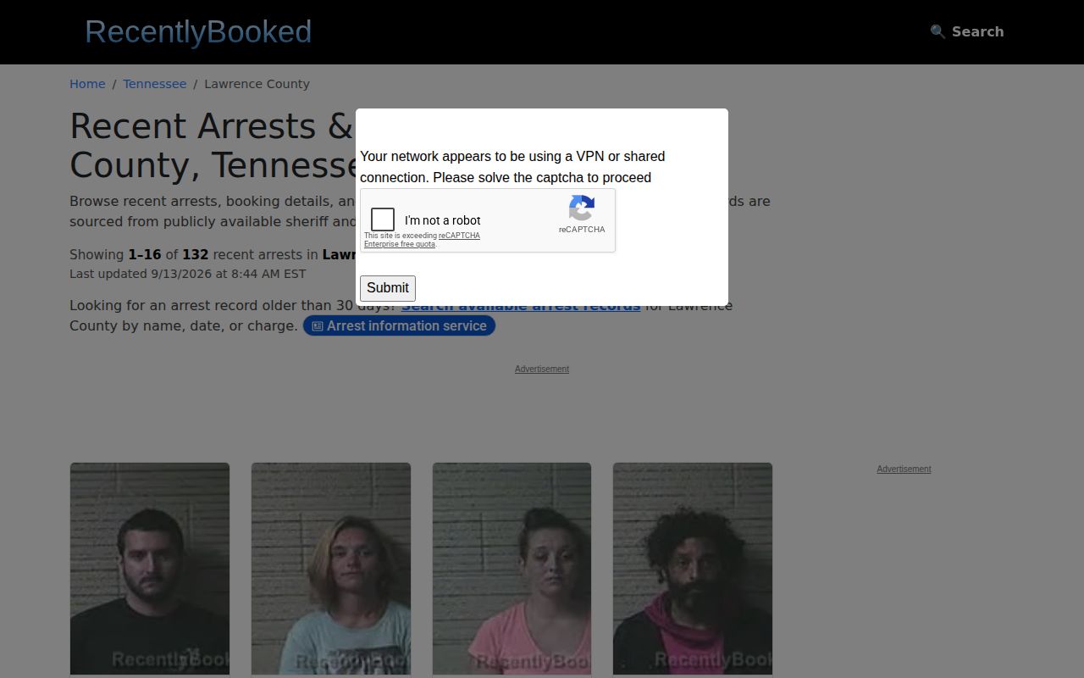
Task: Open mugshot of blonde woman in gray shirt
Action: pyautogui.click(x=331, y=569)
